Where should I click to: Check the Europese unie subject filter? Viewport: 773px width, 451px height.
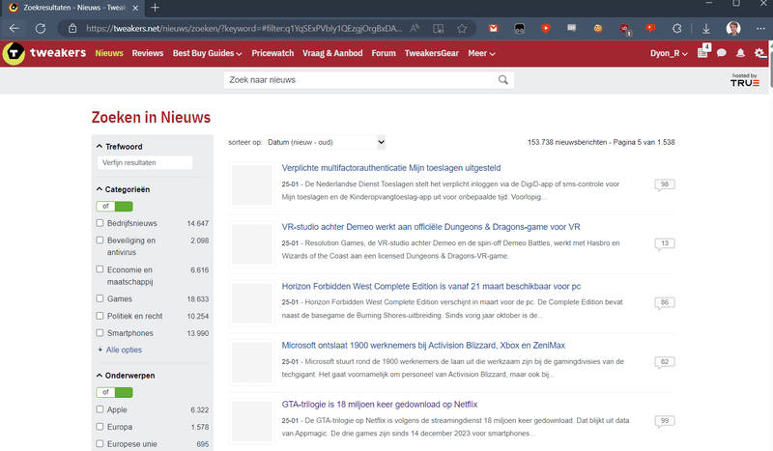[x=100, y=443]
